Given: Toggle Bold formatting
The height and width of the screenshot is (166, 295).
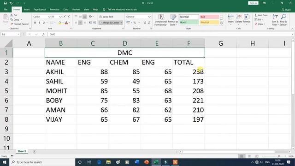Looking at the screenshot, I should point(35,23).
